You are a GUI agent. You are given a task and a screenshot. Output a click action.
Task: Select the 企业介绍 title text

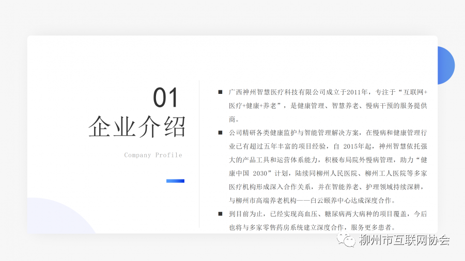tap(137, 127)
